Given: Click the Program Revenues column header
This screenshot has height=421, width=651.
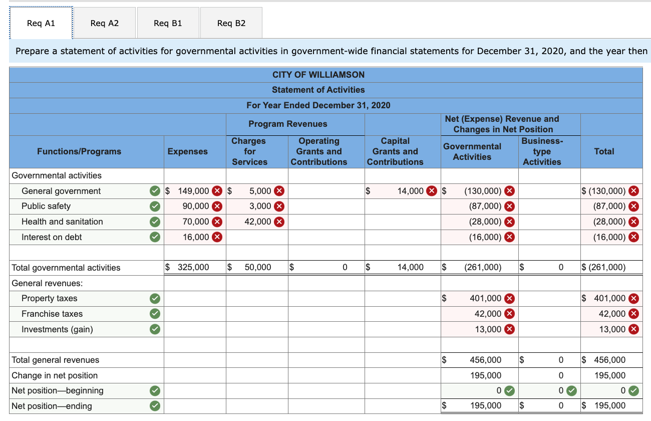Looking at the screenshot, I should pos(288,124).
